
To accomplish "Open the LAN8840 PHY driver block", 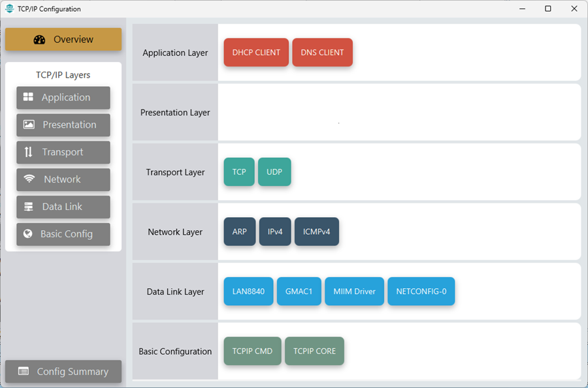I will pos(248,291).
